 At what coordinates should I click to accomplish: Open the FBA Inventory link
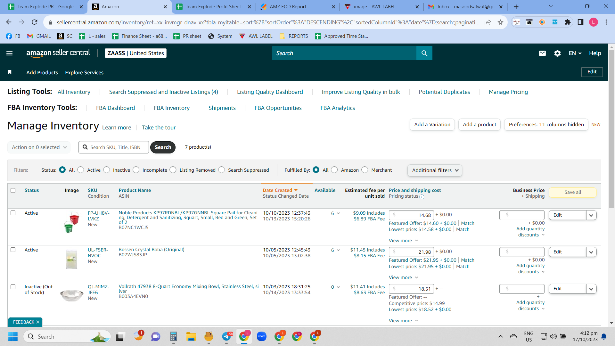(x=172, y=108)
